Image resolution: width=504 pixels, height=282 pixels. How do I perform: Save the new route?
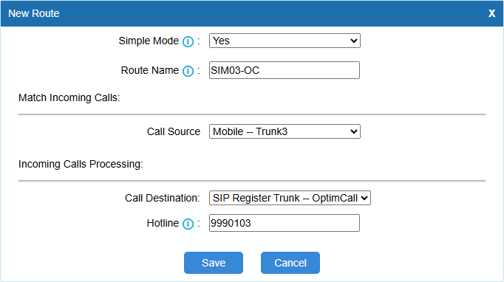[x=214, y=263]
